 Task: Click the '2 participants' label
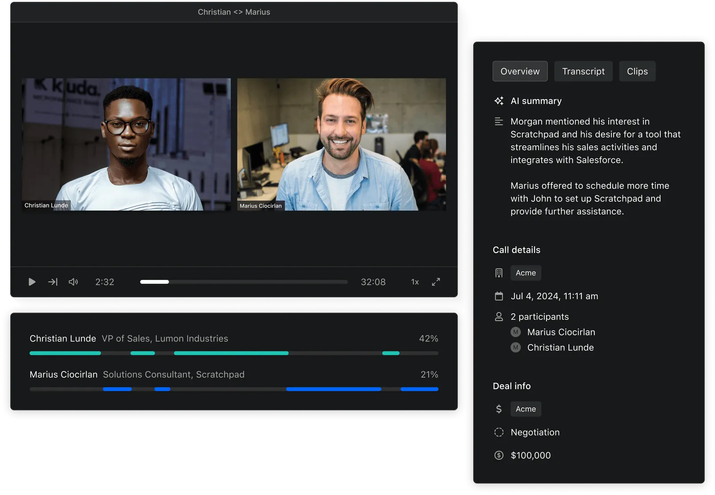[x=540, y=317]
